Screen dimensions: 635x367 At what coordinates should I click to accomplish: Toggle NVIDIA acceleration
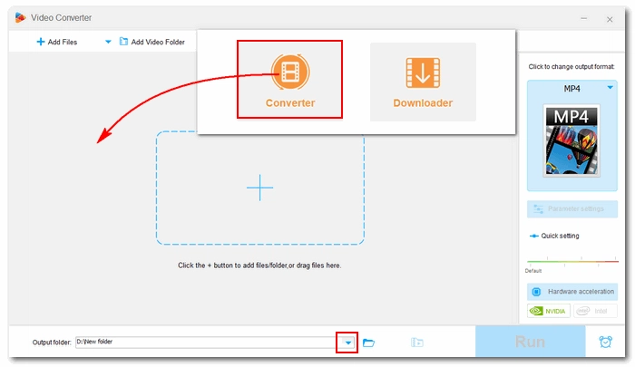(x=549, y=311)
